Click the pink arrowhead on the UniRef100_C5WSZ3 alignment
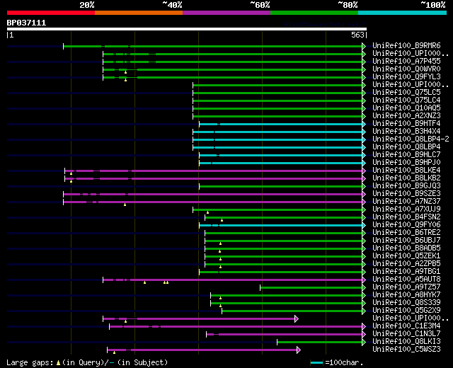 pos(298,350)
